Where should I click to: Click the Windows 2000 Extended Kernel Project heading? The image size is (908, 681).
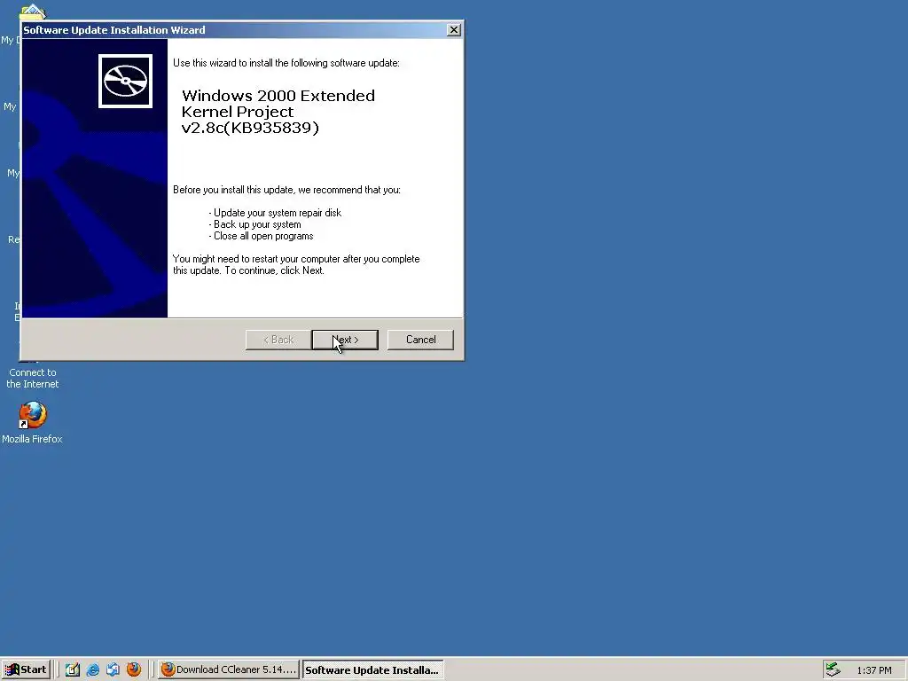coord(278,112)
